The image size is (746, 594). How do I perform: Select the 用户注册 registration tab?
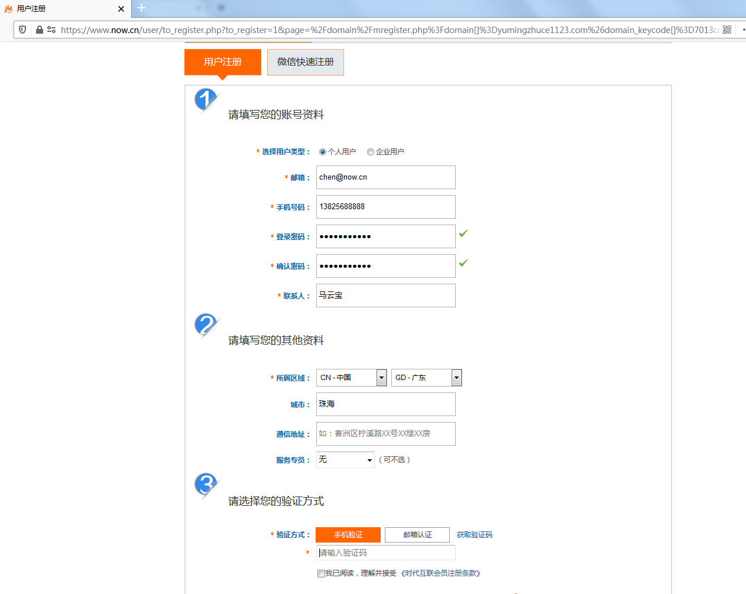click(x=222, y=61)
